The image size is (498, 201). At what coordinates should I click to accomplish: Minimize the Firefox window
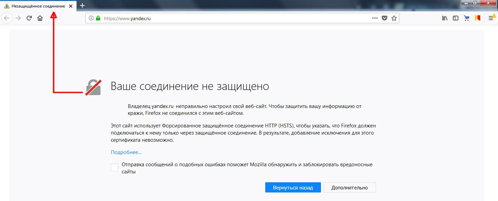coord(466,3)
